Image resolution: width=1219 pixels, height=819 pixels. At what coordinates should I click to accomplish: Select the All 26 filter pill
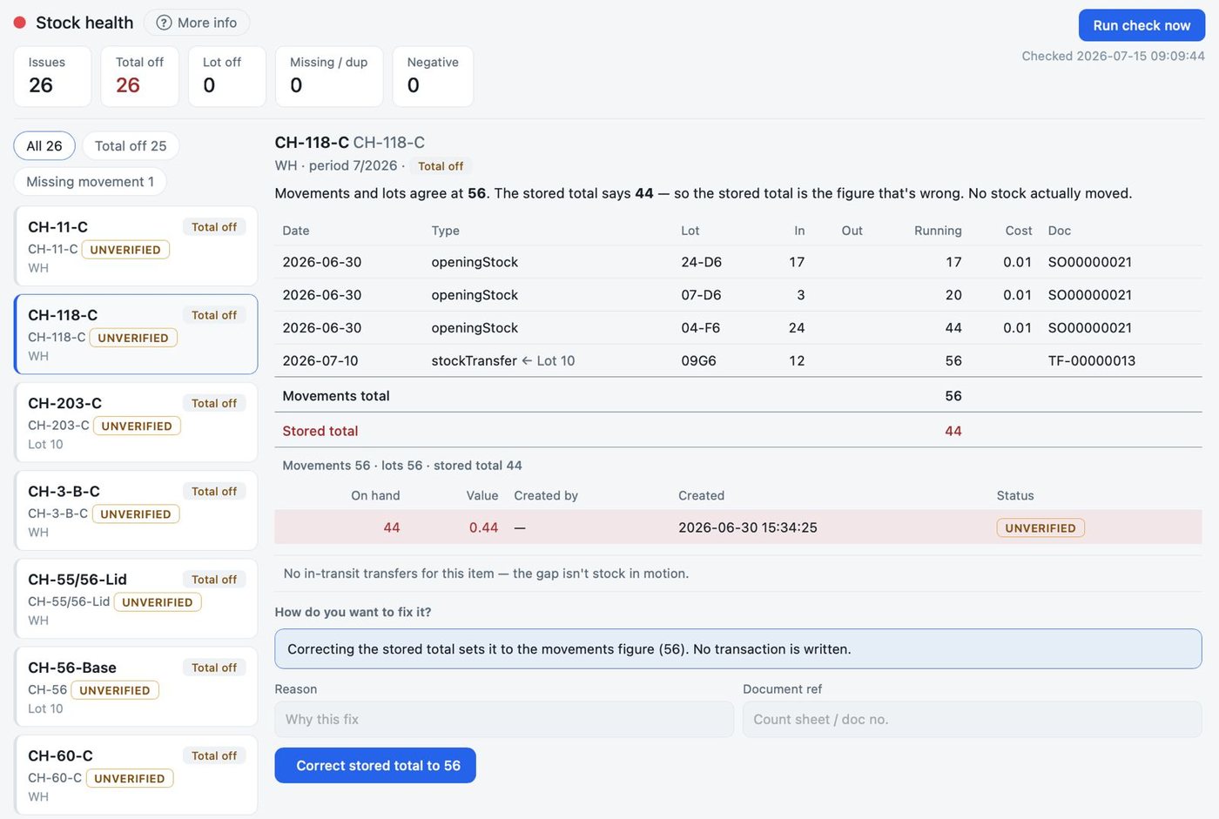click(44, 145)
